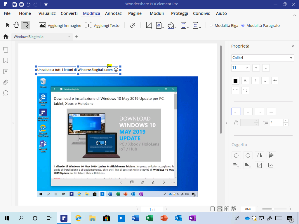The height and width of the screenshot is (224, 299).
Task: Show the page thumbnails panel
Action: (x=6, y=50)
